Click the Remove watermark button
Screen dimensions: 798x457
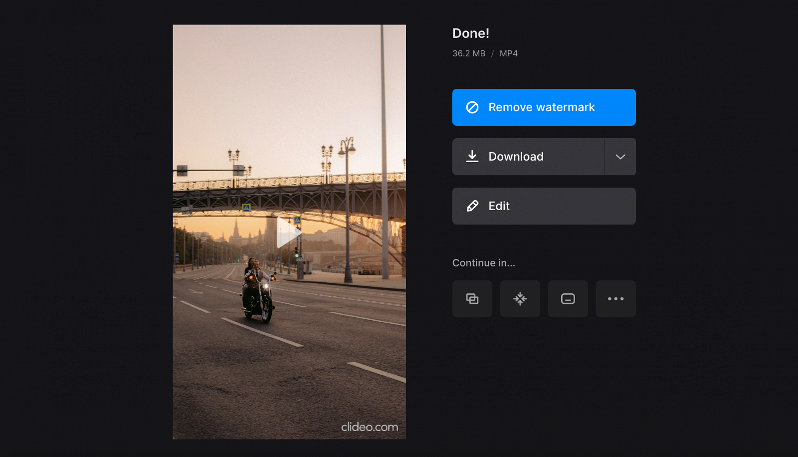tap(544, 107)
